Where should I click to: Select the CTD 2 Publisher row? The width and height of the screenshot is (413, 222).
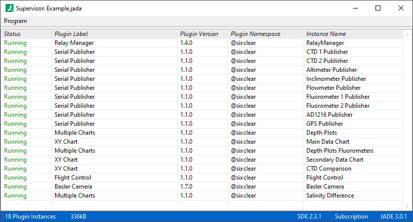[x=202, y=61]
